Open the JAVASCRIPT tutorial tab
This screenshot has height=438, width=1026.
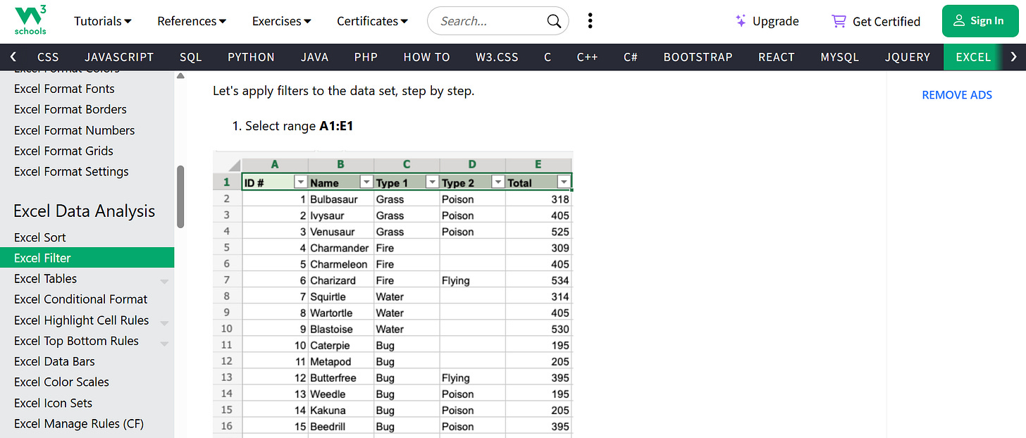click(119, 57)
